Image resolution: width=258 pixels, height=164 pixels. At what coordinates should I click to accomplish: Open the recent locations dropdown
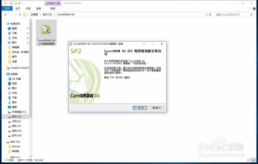click(16, 15)
